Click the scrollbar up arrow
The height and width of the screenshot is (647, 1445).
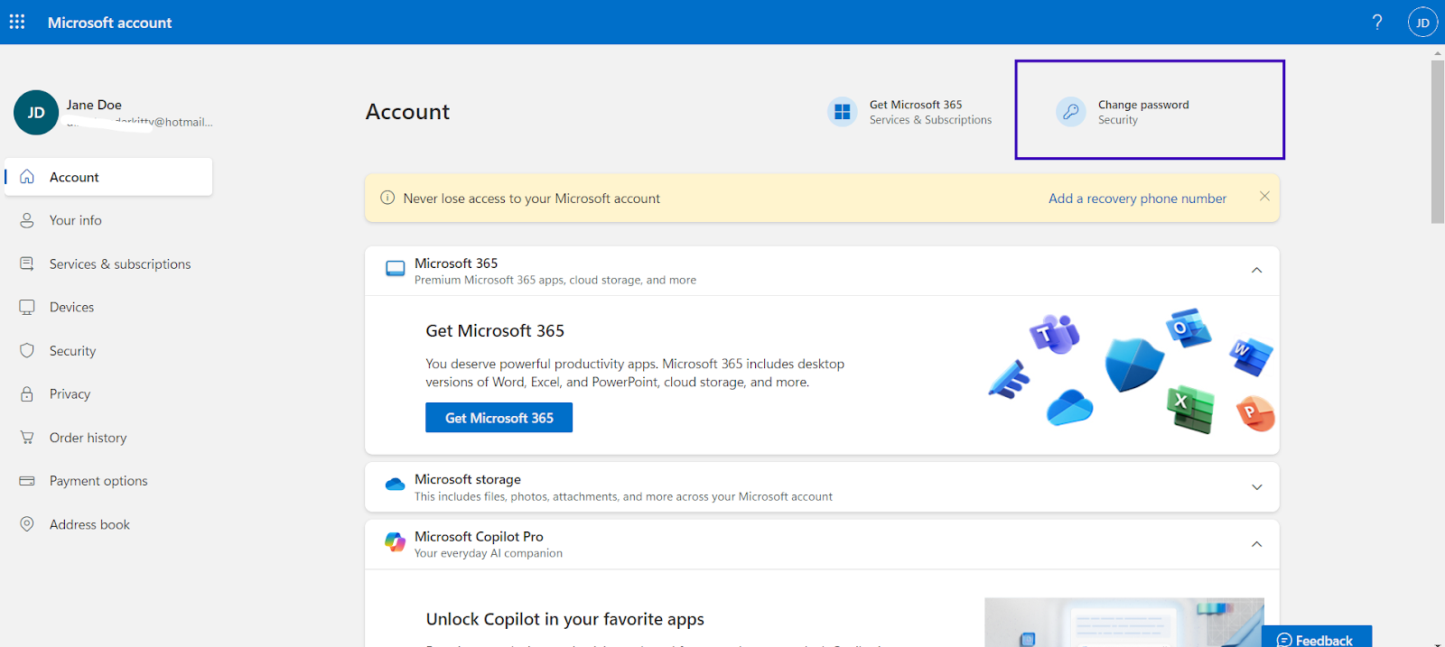pos(1438,53)
